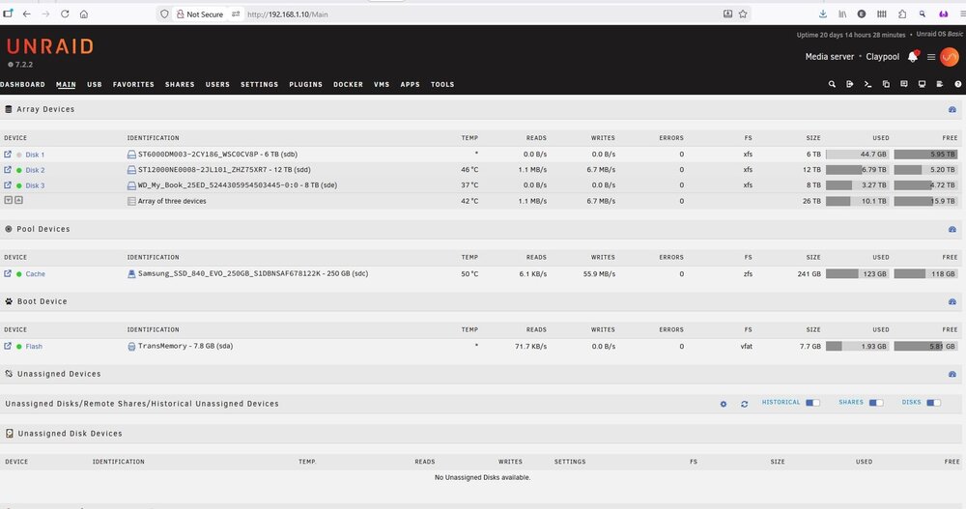Toggle the SHARES switch

coord(876,403)
